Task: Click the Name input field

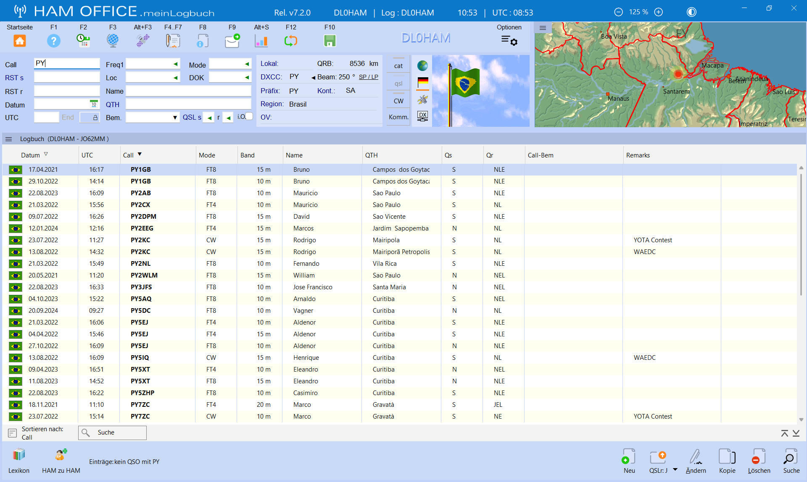Action: pos(188,91)
